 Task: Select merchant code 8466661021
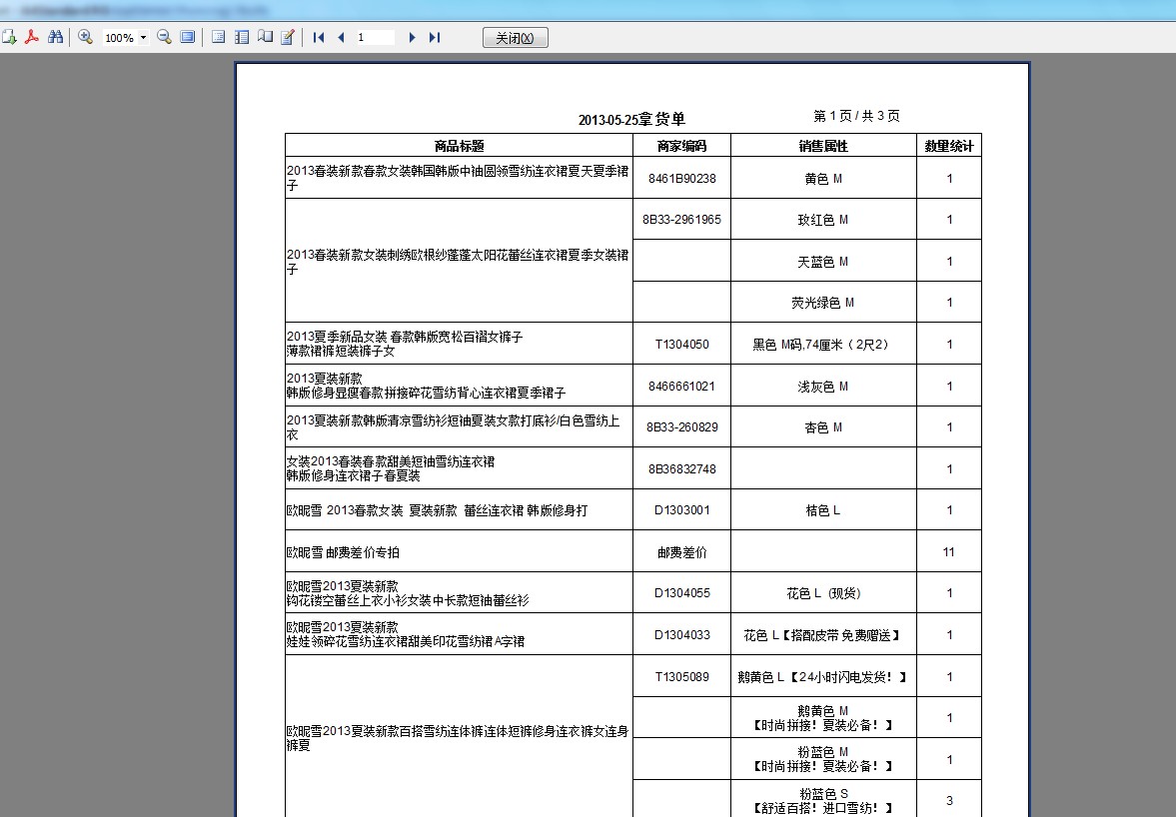click(681, 386)
